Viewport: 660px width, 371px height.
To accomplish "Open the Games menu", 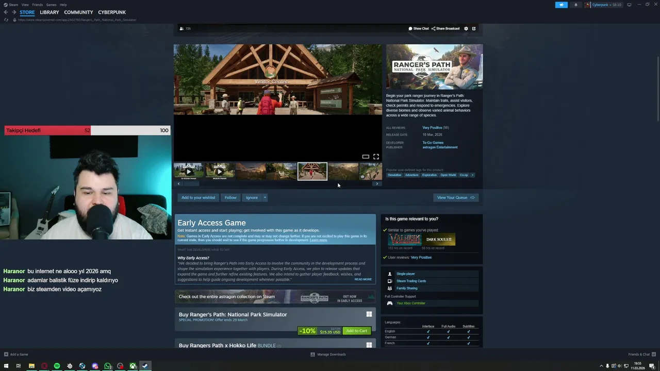I will click(x=51, y=5).
